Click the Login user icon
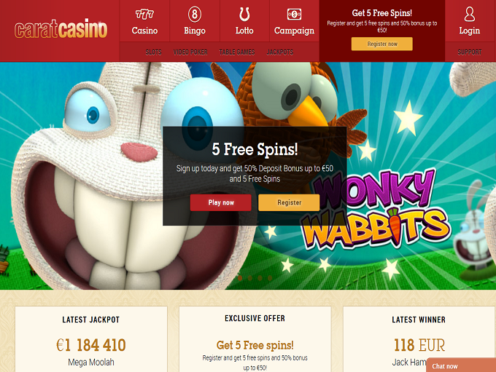496x372 pixels. point(470,15)
